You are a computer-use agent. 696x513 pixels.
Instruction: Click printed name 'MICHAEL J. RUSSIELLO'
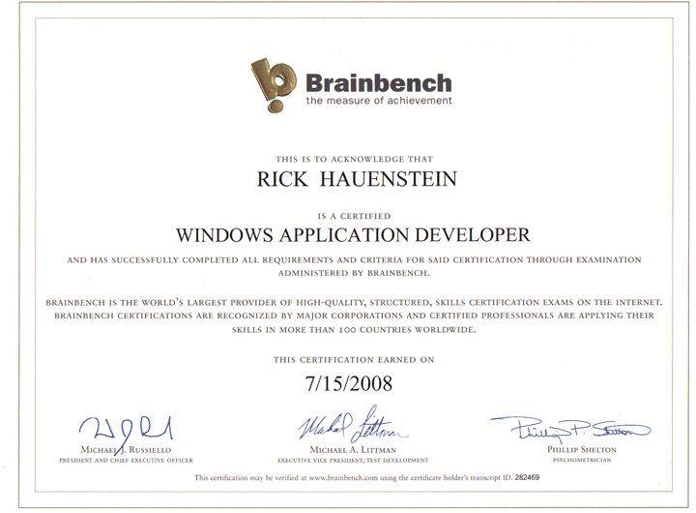[126, 450]
